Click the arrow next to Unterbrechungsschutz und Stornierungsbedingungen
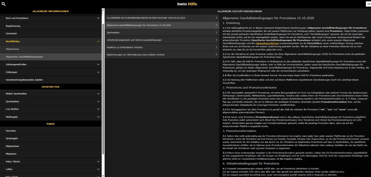 pos(216,40)
